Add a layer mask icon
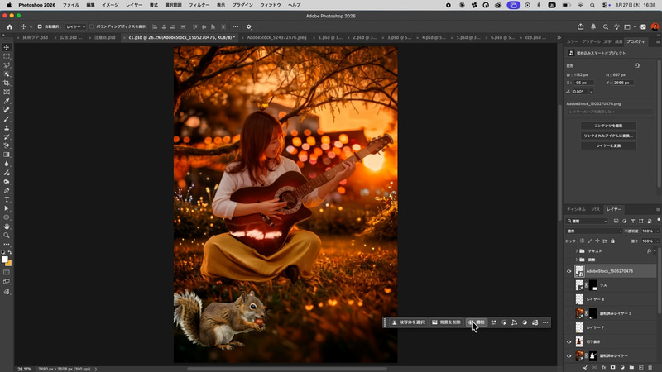 613,368
